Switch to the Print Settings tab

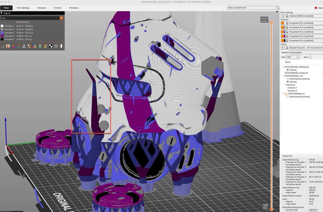tap(23, 8)
